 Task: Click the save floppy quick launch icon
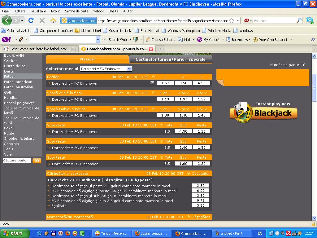[x=53, y=233]
